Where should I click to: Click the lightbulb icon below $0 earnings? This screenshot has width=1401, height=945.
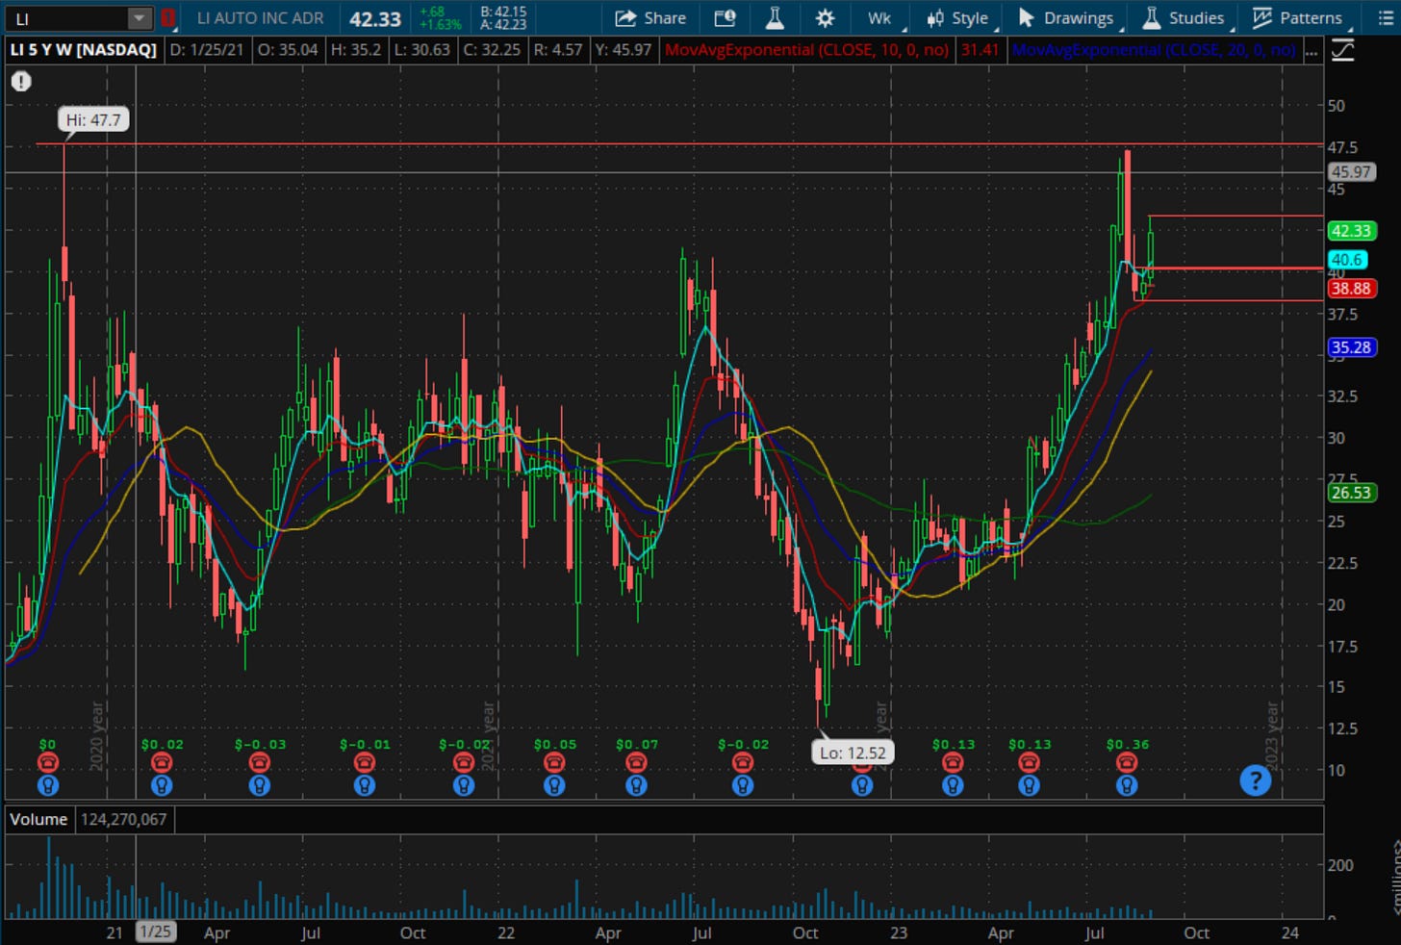click(47, 785)
